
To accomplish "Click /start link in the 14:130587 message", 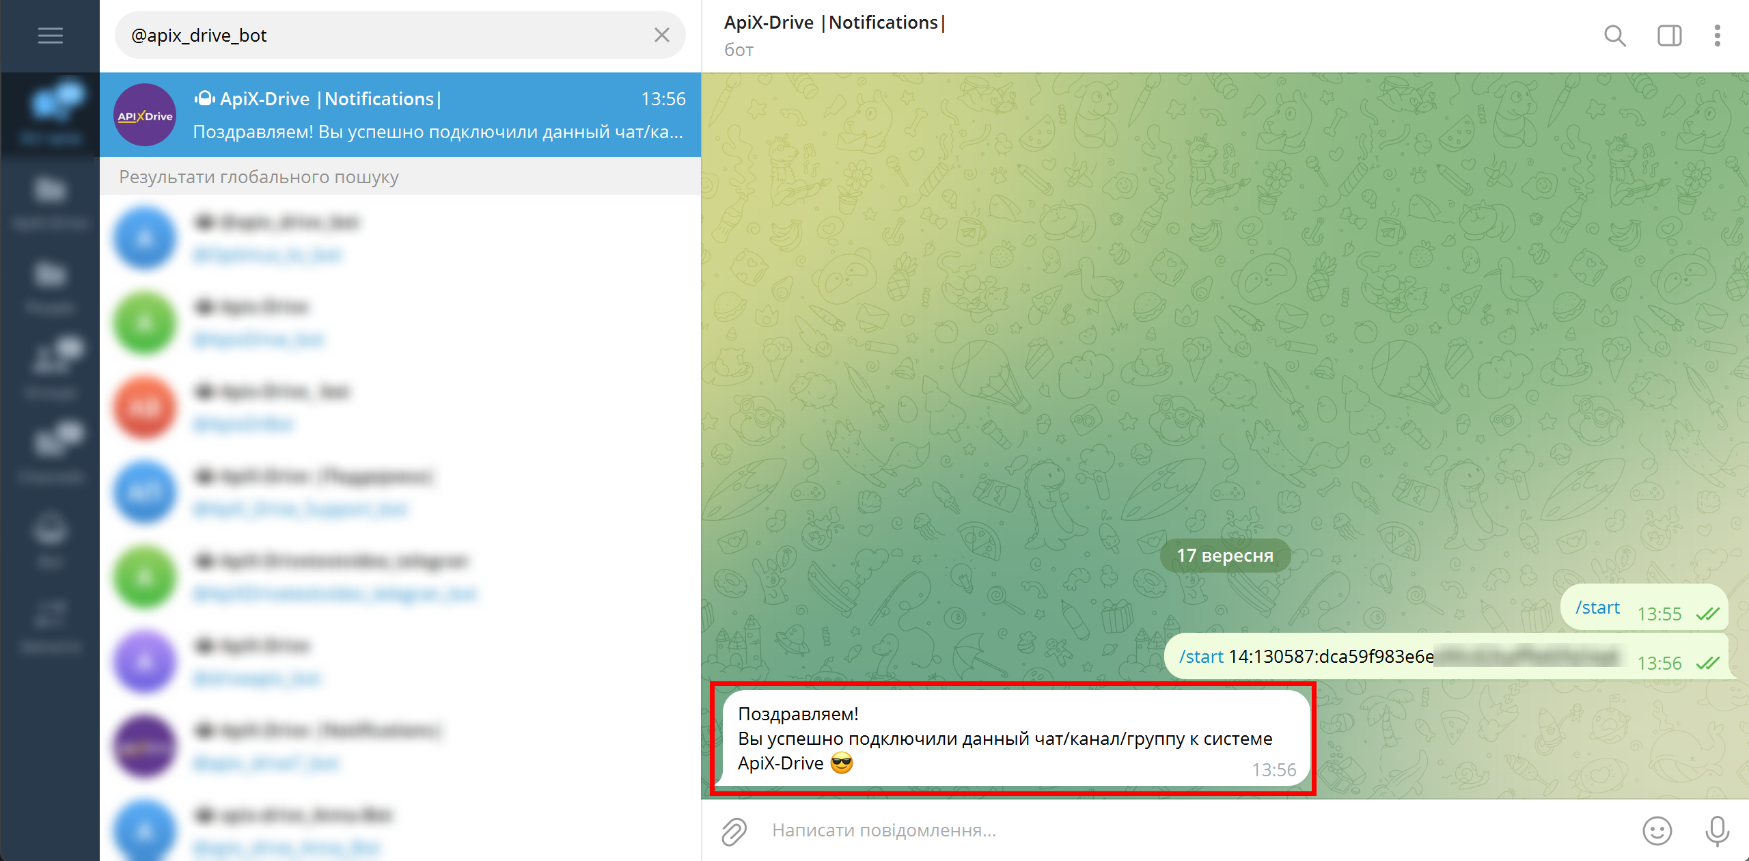I will tap(1201, 657).
